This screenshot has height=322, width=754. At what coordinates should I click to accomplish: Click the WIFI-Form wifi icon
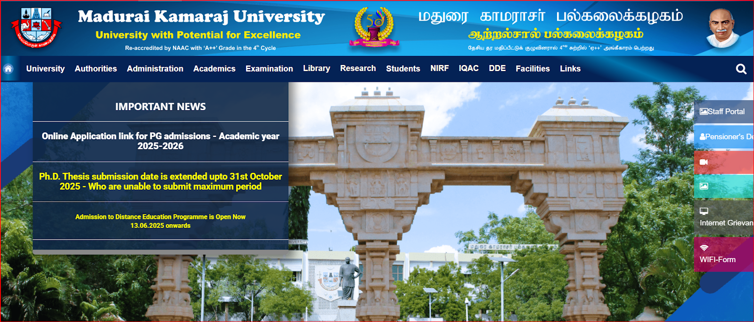[x=704, y=248]
